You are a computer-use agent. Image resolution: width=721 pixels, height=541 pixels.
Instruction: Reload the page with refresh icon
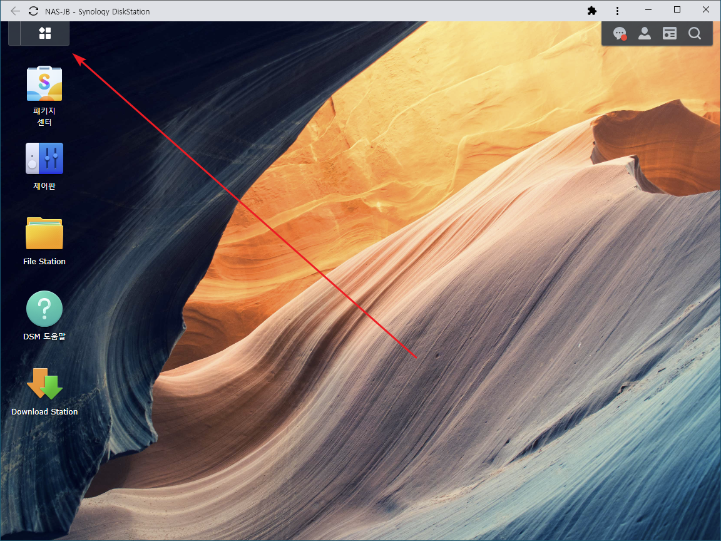[x=33, y=11]
